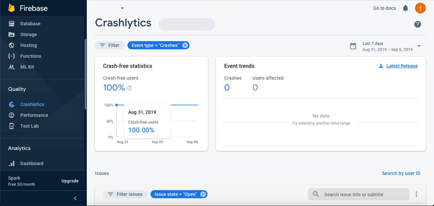Expand the Last 7 days date dropdown
The height and width of the screenshot is (206, 434).
419,46
